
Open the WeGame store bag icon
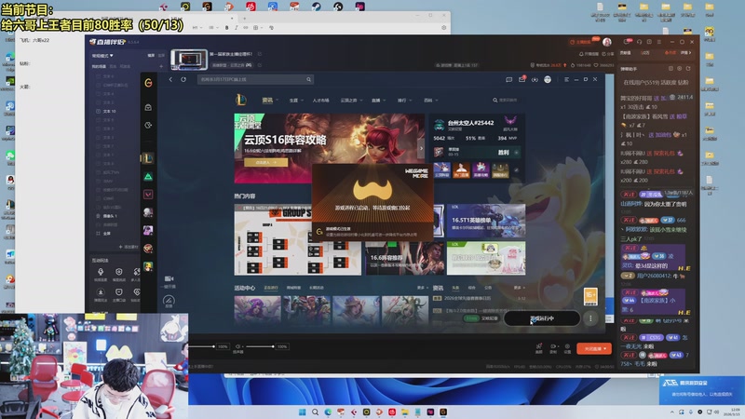[148, 107]
